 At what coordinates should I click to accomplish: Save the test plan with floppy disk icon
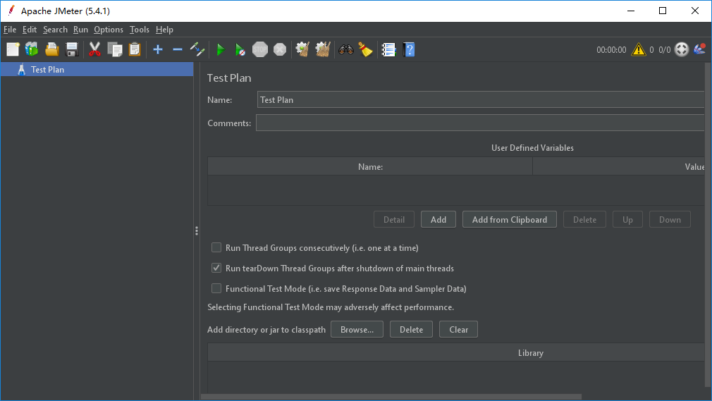(72, 49)
